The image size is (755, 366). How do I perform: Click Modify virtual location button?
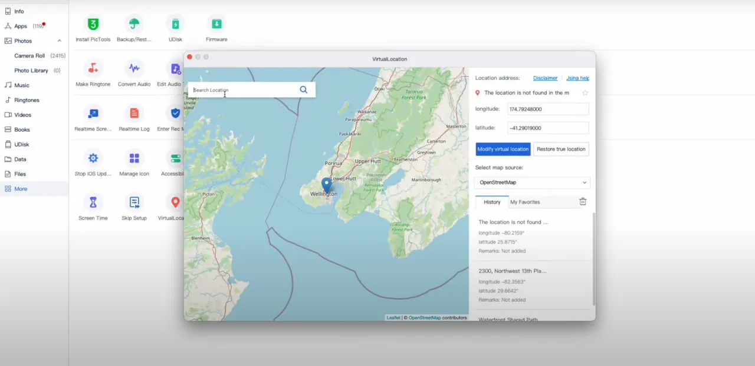[503, 149]
